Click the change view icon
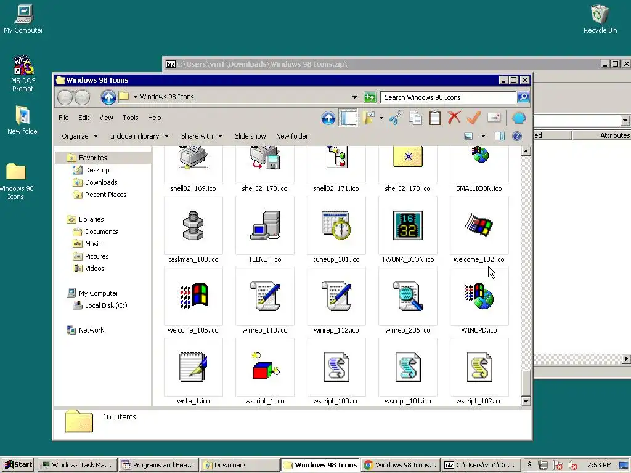This screenshot has height=473, width=631. pyautogui.click(x=468, y=136)
